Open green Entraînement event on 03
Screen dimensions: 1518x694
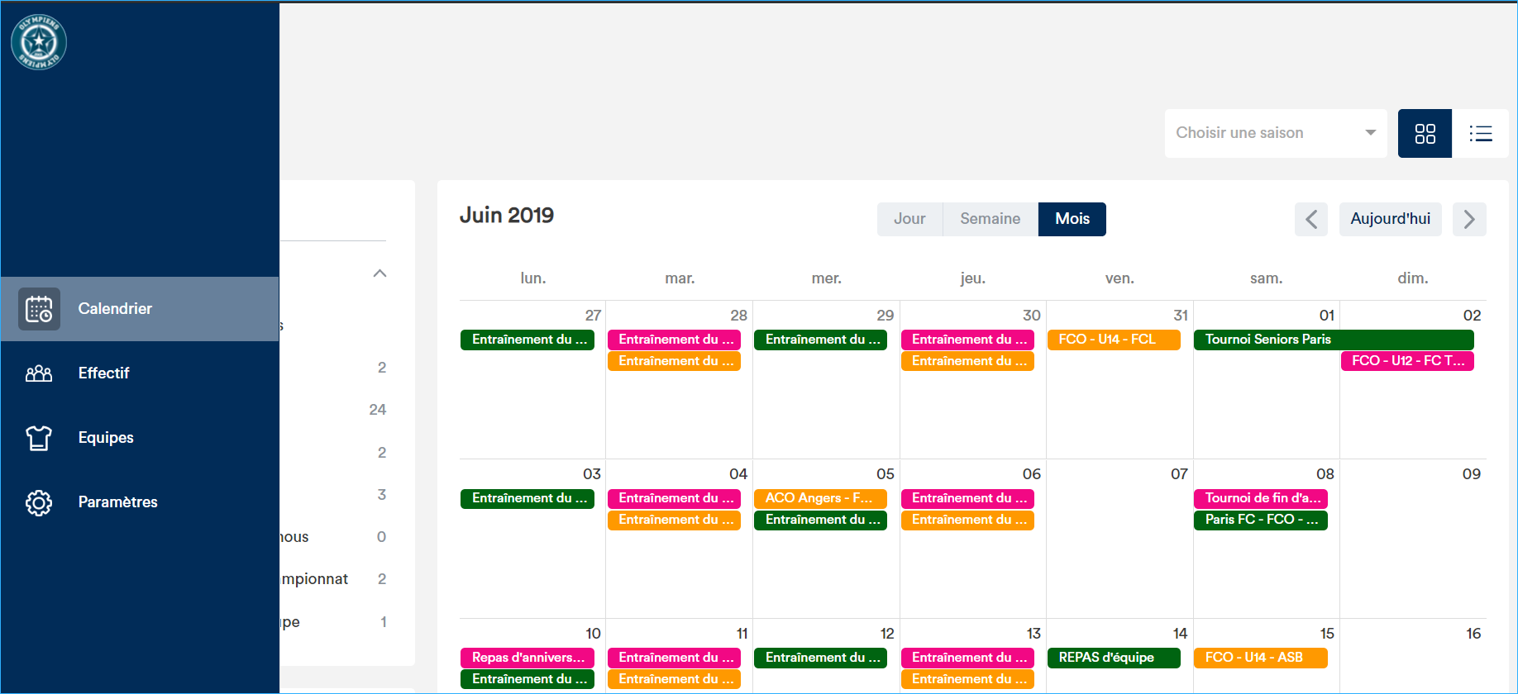527,498
